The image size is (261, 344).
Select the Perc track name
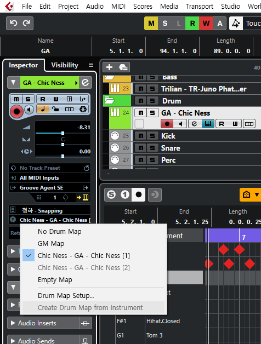point(168,160)
